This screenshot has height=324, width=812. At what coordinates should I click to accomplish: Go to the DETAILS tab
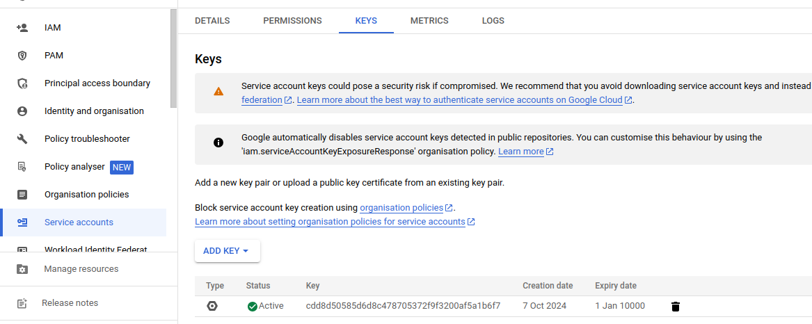point(212,21)
